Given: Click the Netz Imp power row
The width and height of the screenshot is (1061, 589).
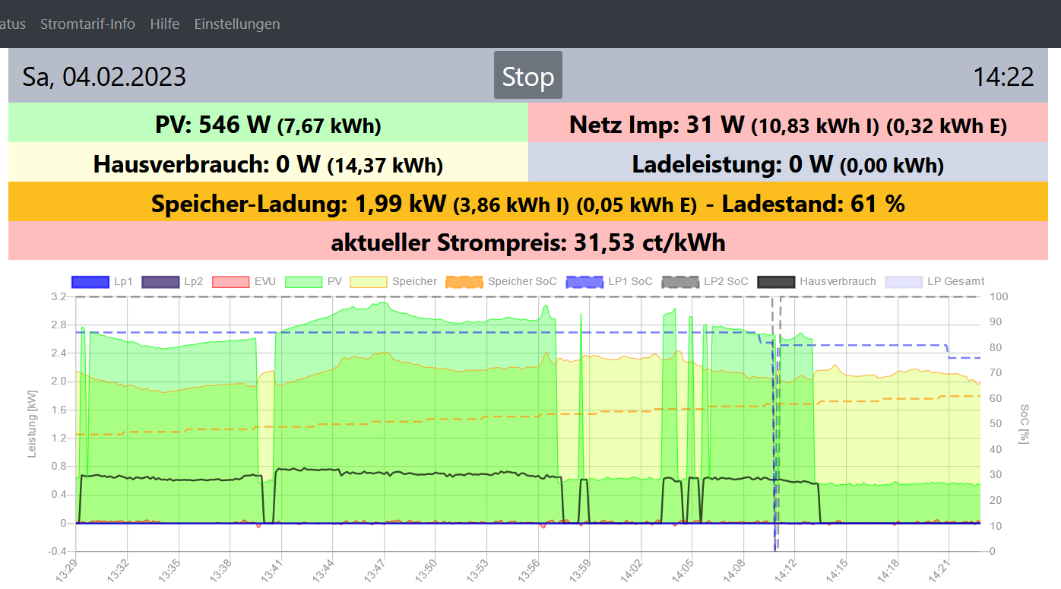Looking at the screenshot, I should point(787,124).
